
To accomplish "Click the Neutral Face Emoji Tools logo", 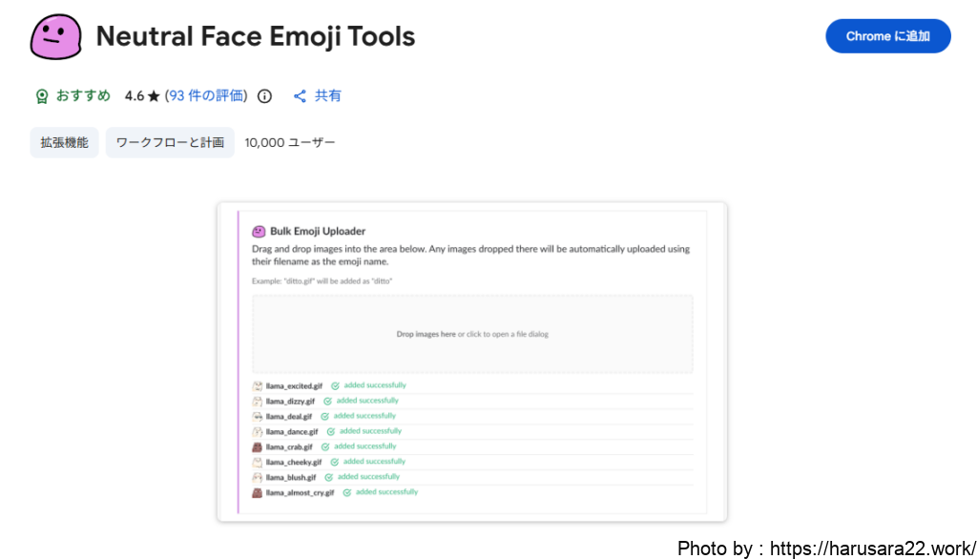I will pyautogui.click(x=56, y=37).
